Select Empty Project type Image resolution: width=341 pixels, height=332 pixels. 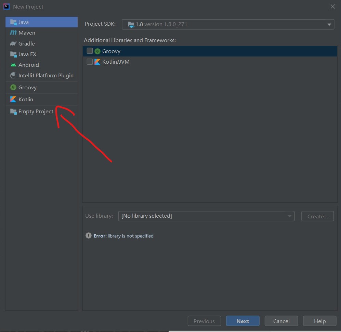[41, 111]
